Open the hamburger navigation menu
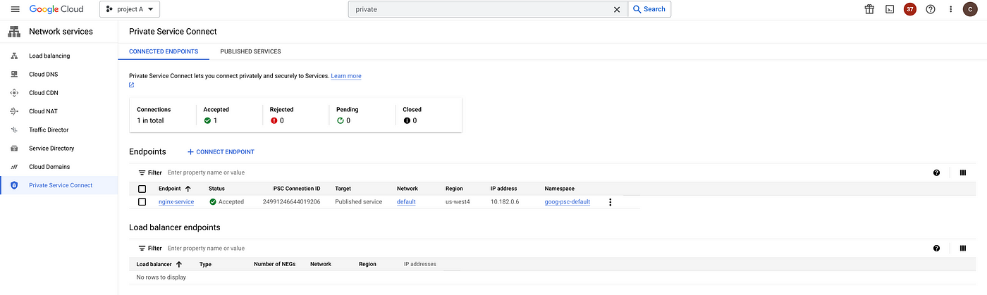This screenshot has width=987, height=295. (x=16, y=9)
